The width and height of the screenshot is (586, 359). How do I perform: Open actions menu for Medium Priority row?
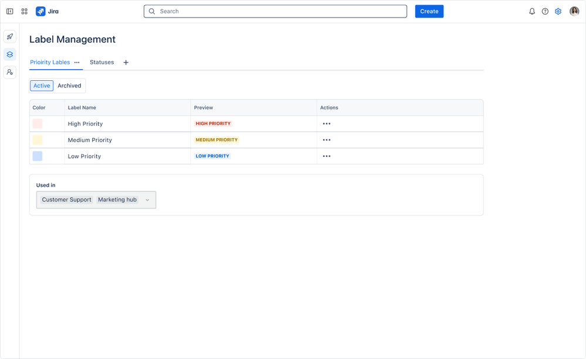click(327, 140)
